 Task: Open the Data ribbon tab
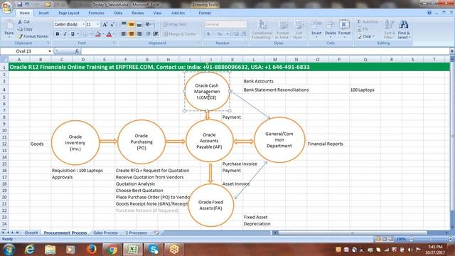[118, 13]
